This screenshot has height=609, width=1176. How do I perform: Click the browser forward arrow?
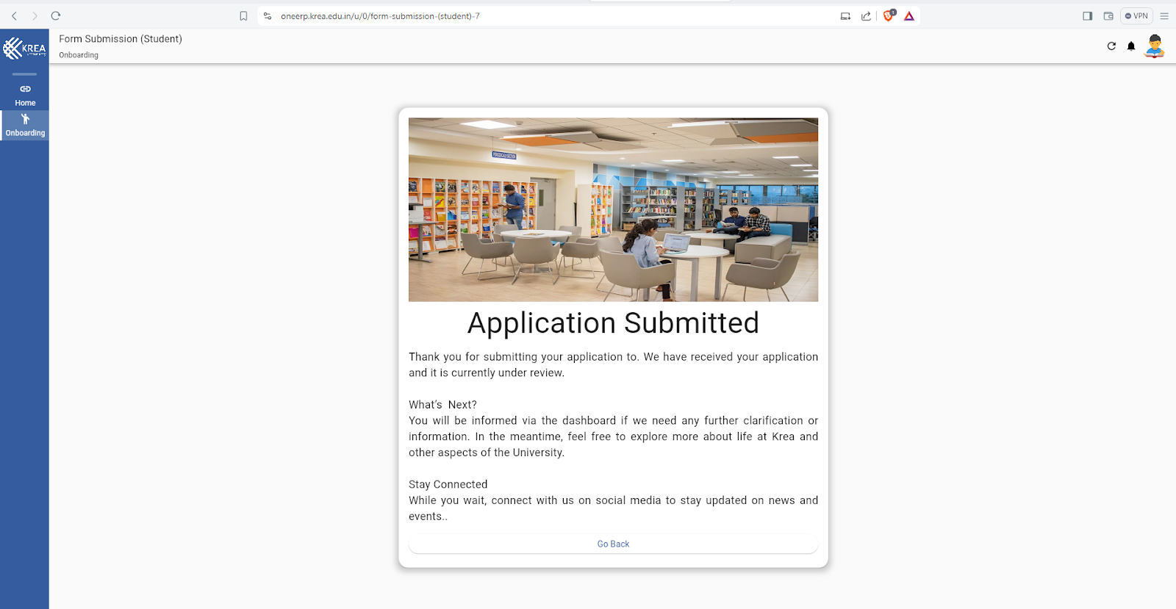(x=35, y=15)
